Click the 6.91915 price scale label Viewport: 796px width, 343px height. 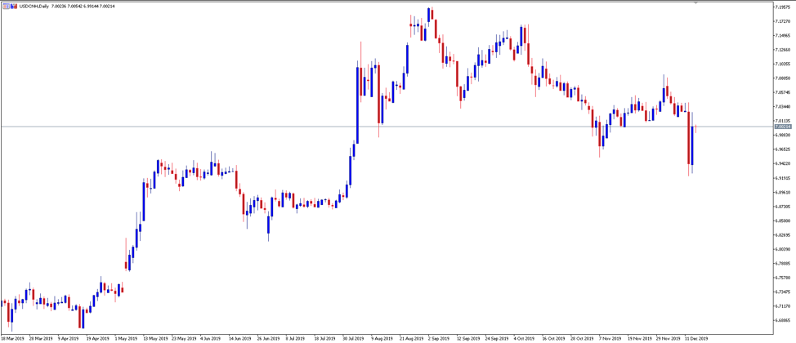click(x=783, y=178)
